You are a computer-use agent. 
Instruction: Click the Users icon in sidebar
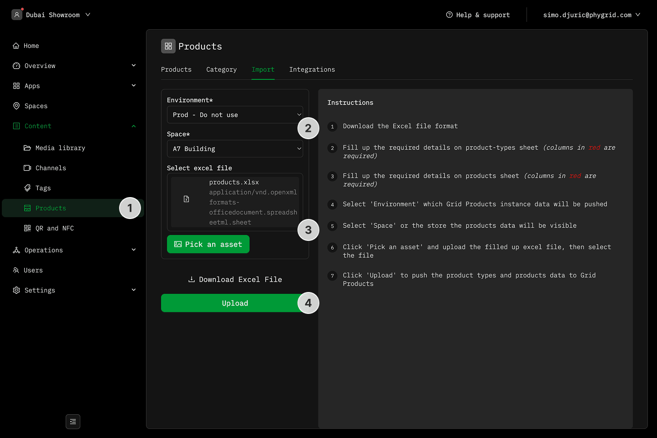point(16,270)
